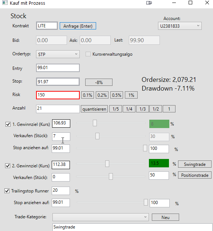Toggle the Trailingstop Runner checkbox
This screenshot has width=213, height=231.
tap(7, 191)
